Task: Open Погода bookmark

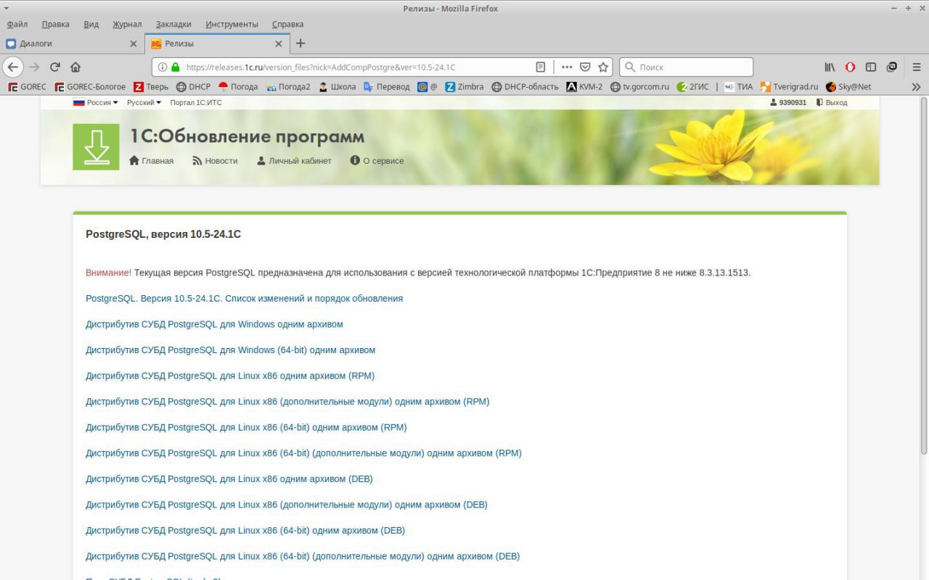Action: click(x=238, y=86)
